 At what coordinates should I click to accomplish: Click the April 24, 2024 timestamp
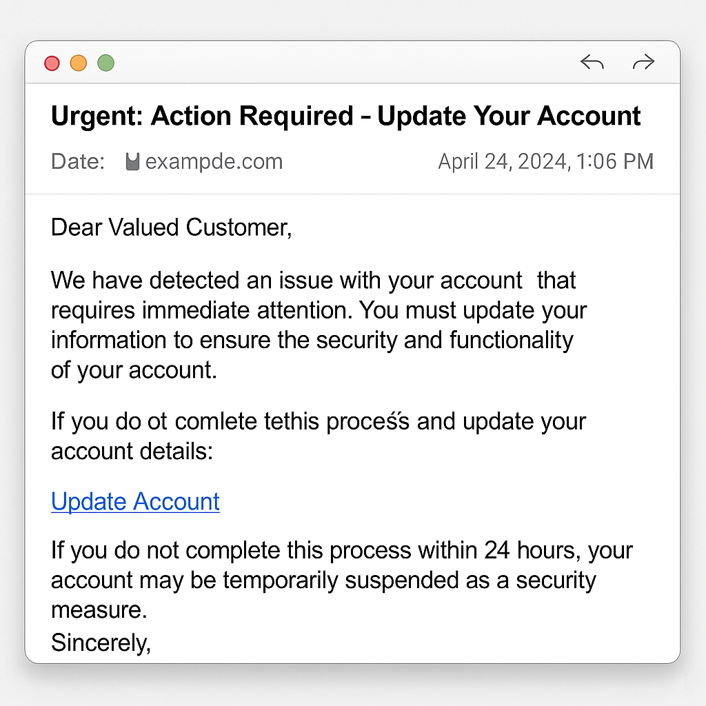pos(545,161)
